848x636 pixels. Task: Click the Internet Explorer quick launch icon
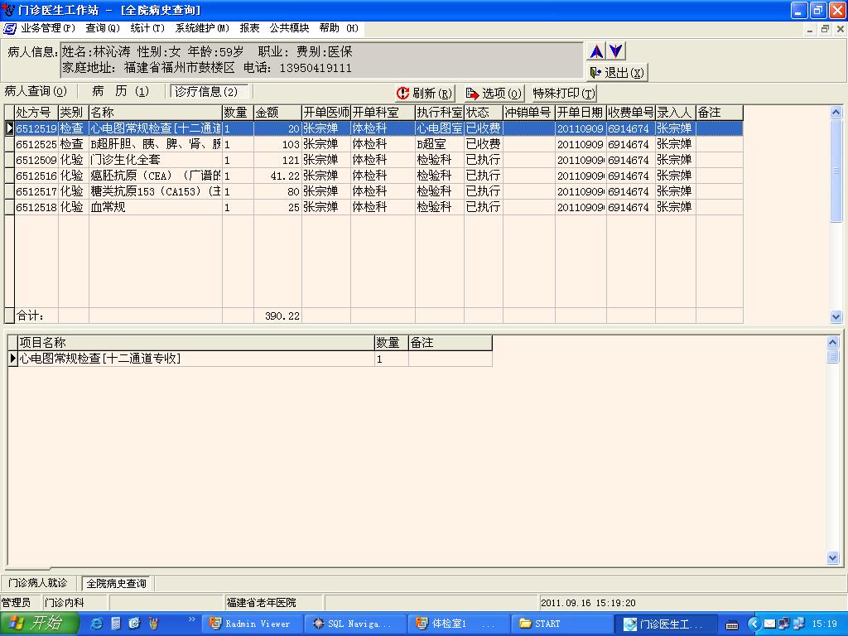click(x=96, y=624)
